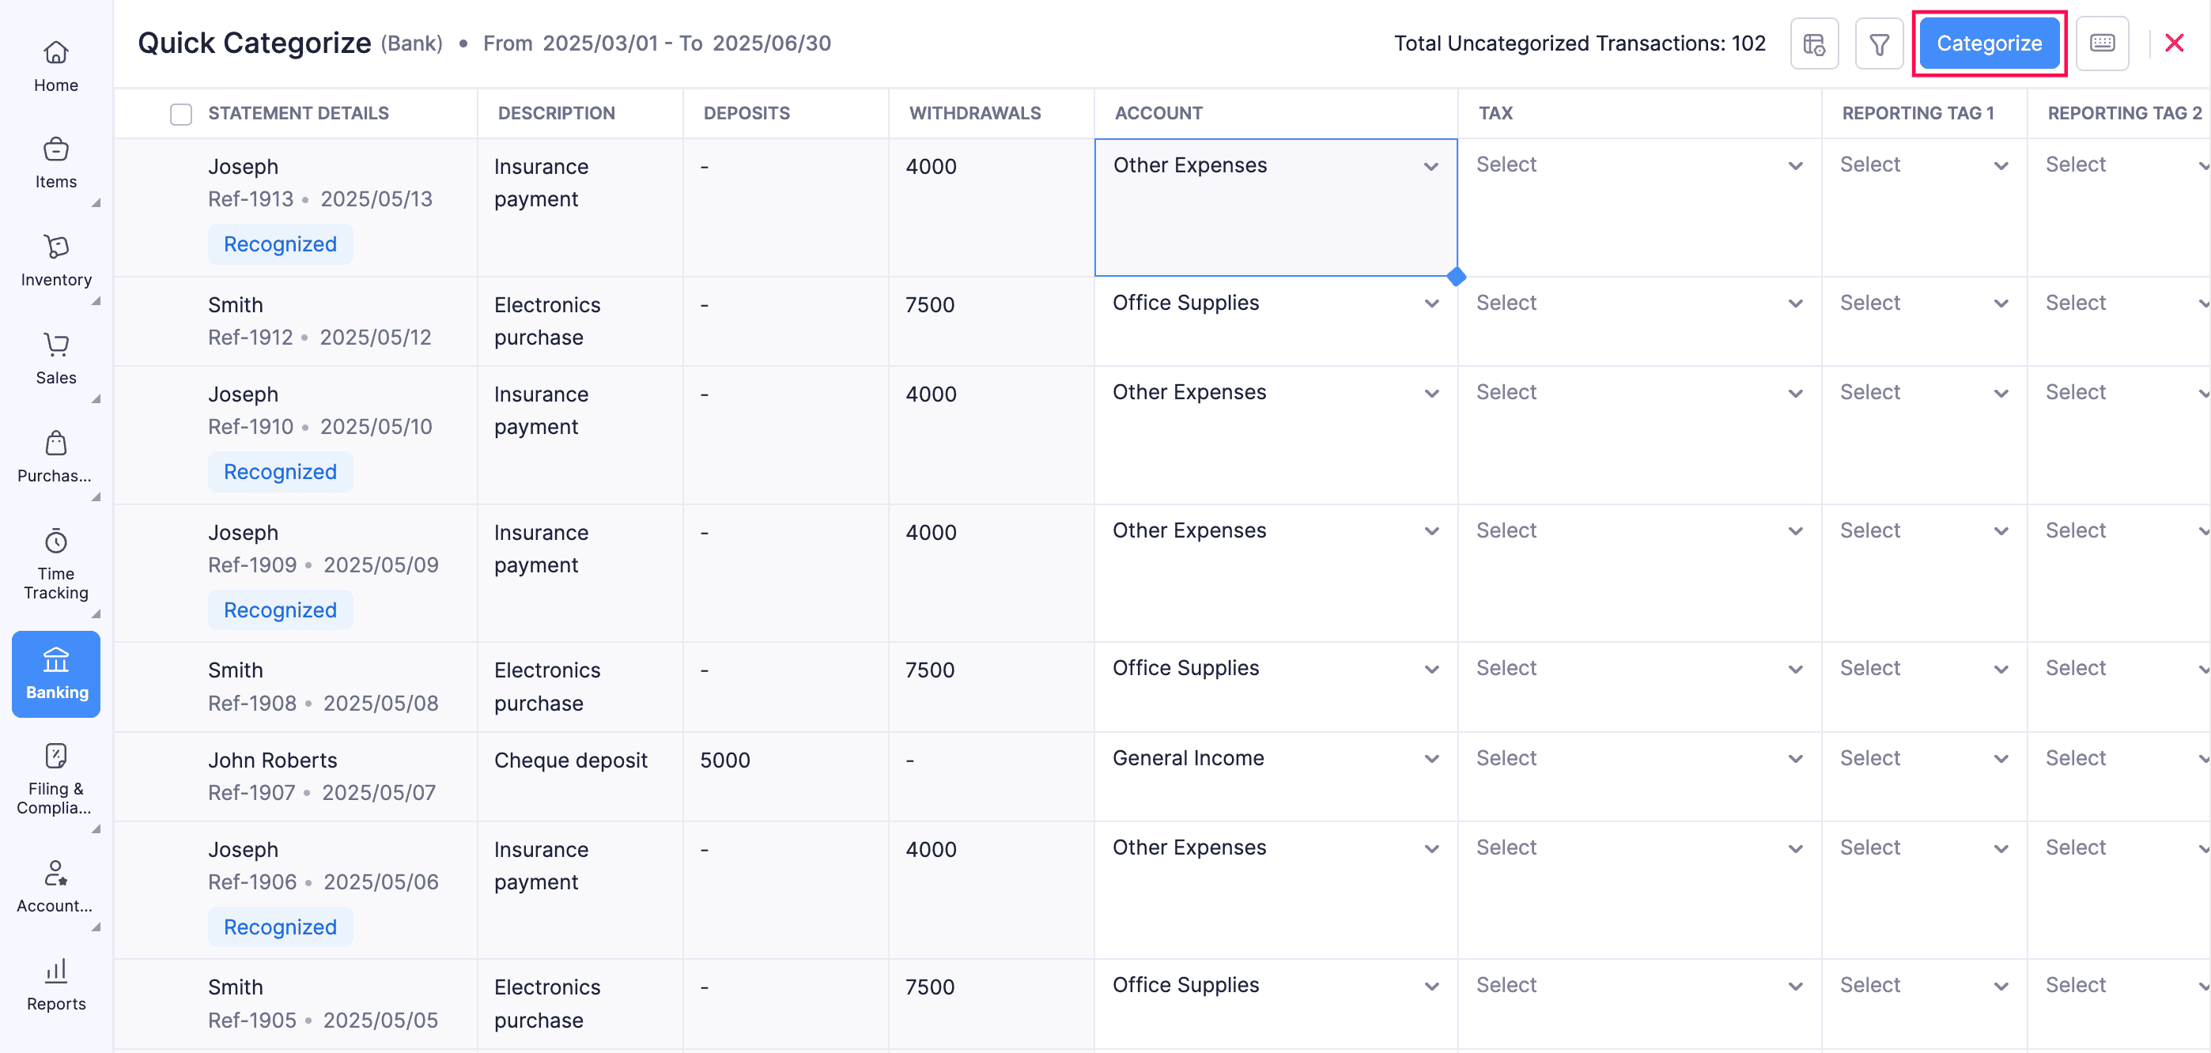Image resolution: width=2211 pixels, height=1053 pixels.
Task: Open Filing & Compliance sidebar menu
Action: point(56,779)
